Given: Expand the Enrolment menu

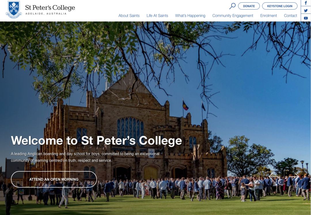Looking at the screenshot, I should click(x=269, y=16).
